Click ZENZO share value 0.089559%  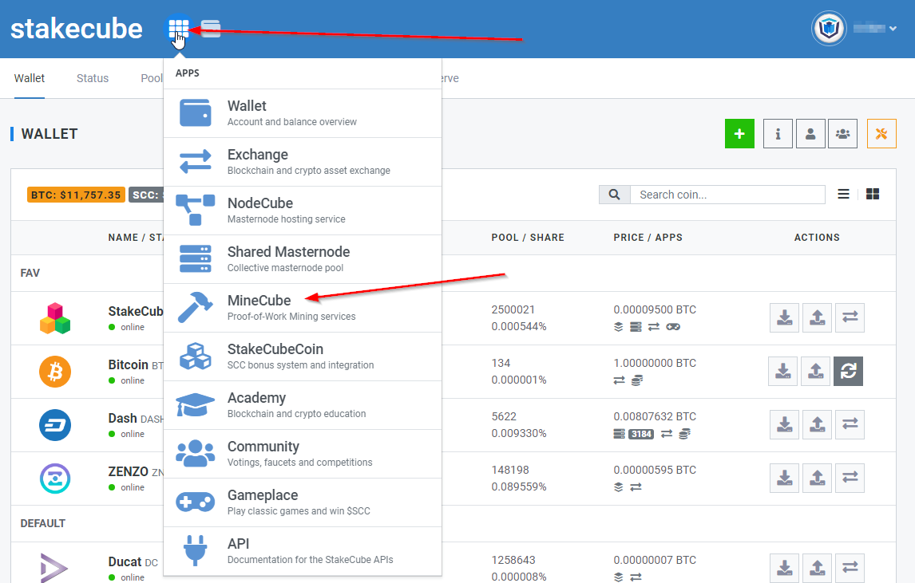tap(519, 486)
